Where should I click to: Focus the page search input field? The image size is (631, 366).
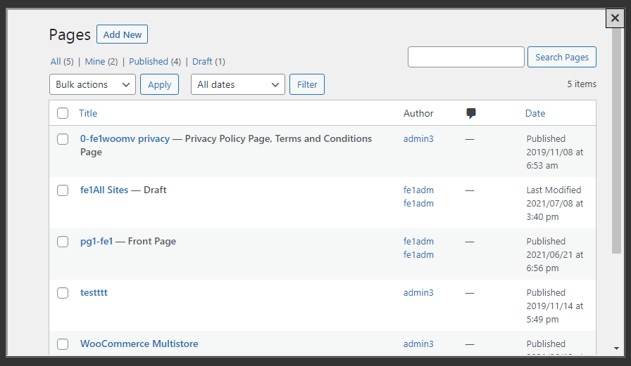pos(466,58)
